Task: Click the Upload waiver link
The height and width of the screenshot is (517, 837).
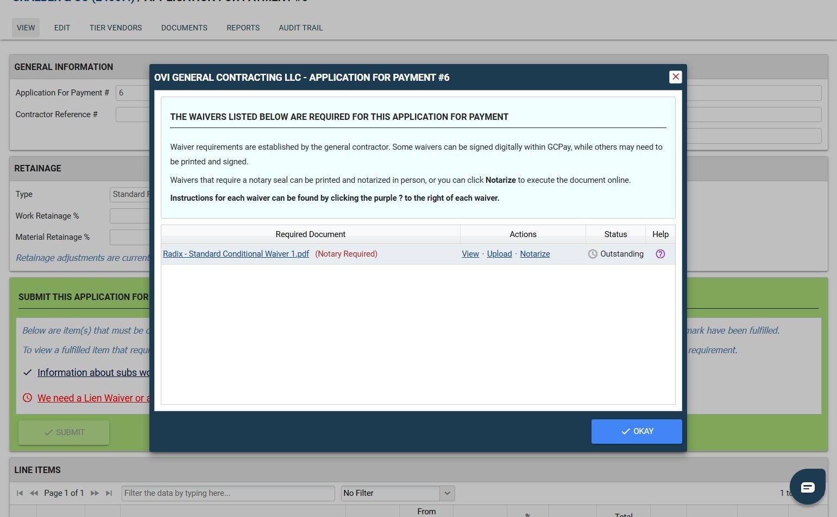Action: click(x=499, y=254)
